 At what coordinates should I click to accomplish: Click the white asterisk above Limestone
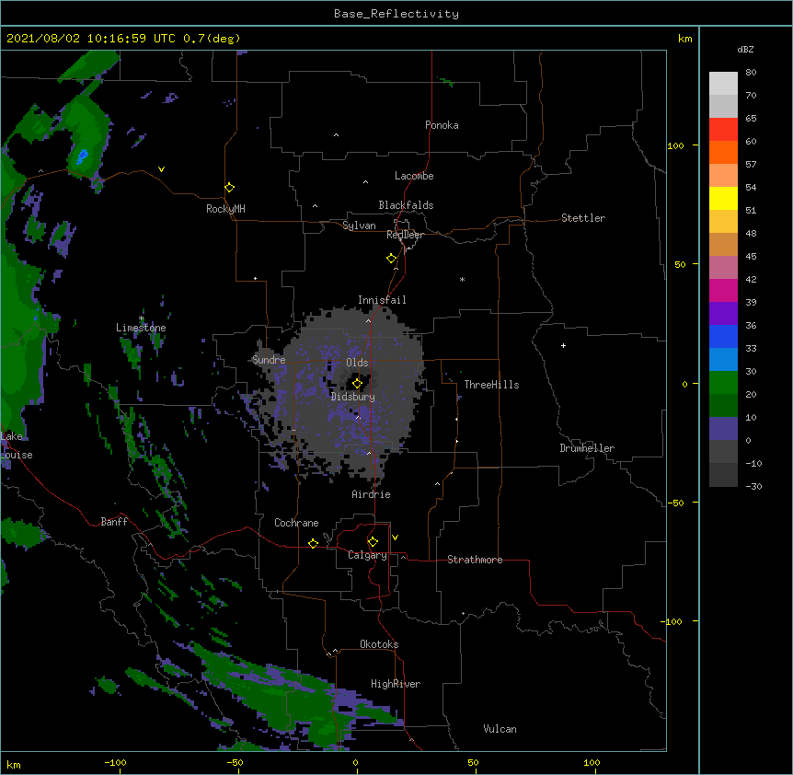coord(142,318)
